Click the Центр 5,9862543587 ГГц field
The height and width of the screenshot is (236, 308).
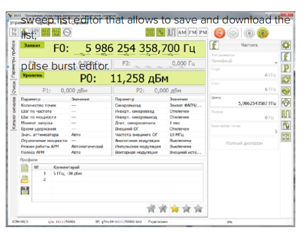[244, 101]
